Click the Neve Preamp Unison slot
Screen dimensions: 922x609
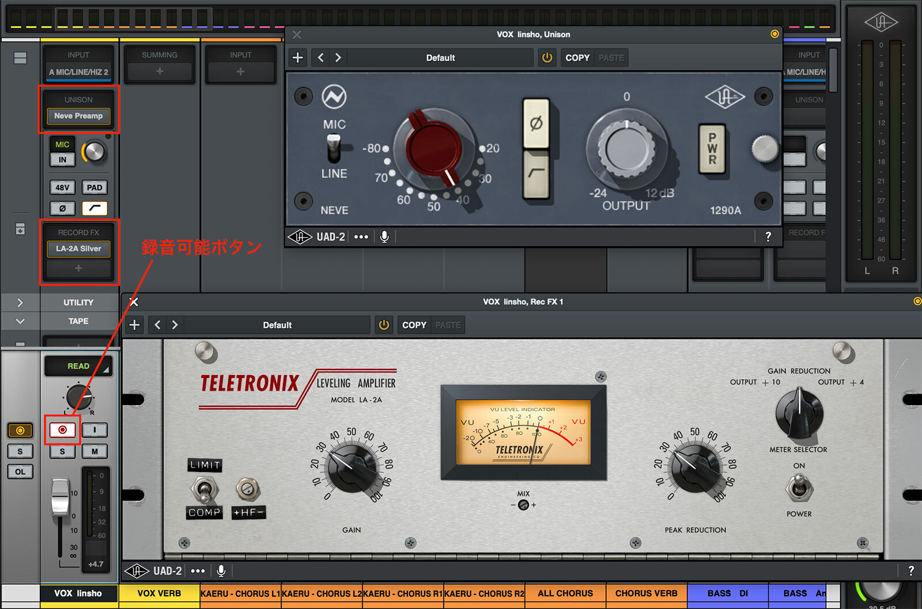pyautogui.click(x=78, y=116)
